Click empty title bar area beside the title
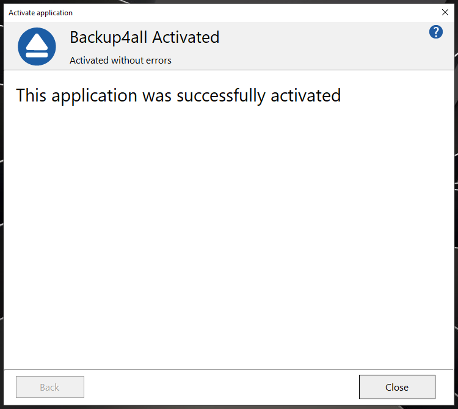This screenshot has width=458, height=409. [244, 12]
